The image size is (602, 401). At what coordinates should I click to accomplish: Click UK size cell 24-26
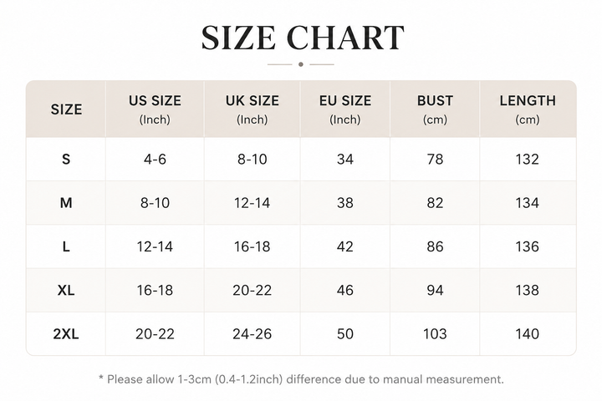[x=253, y=334]
